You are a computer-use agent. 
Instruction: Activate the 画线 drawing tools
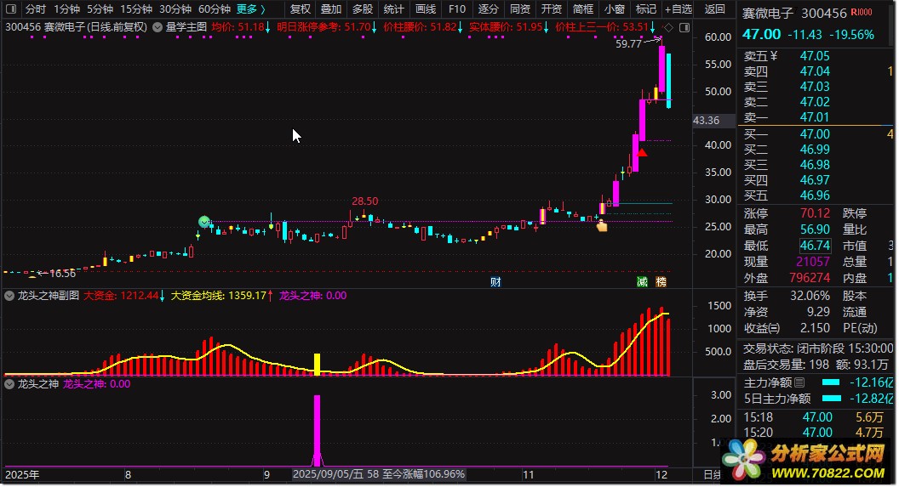tap(426, 9)
